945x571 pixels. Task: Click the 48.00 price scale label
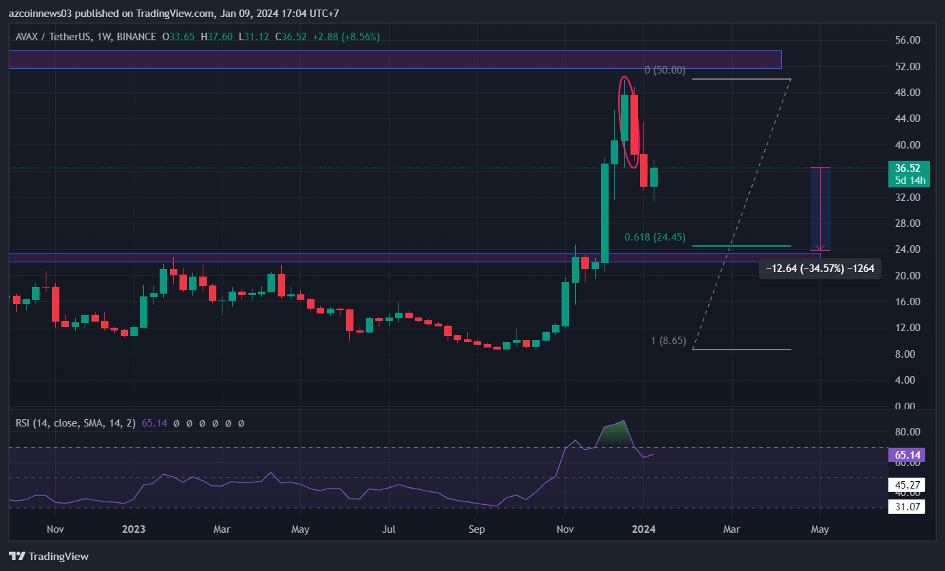[x=908, y=93]
